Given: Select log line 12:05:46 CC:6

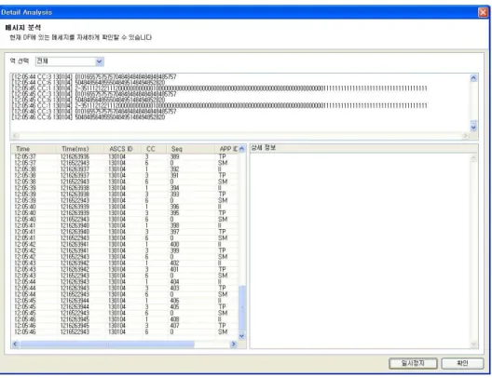Looking at the screenshot, I should [89, 117].
